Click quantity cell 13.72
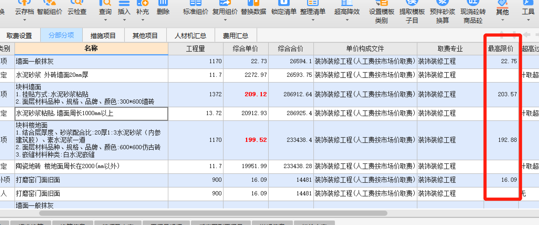 (214, 113)
